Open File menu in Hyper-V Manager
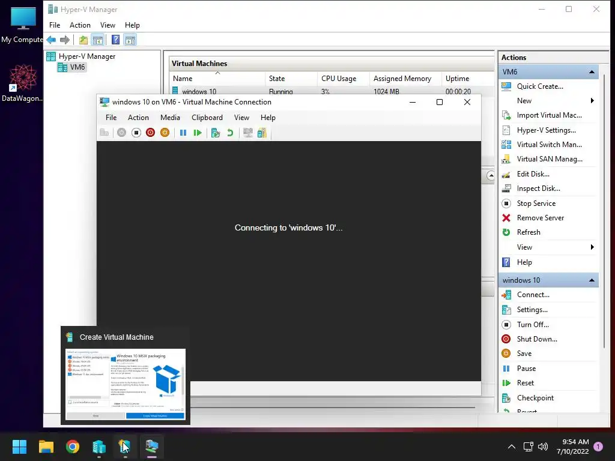The height and width of the screenshot is (461, 615). point(55,25)
